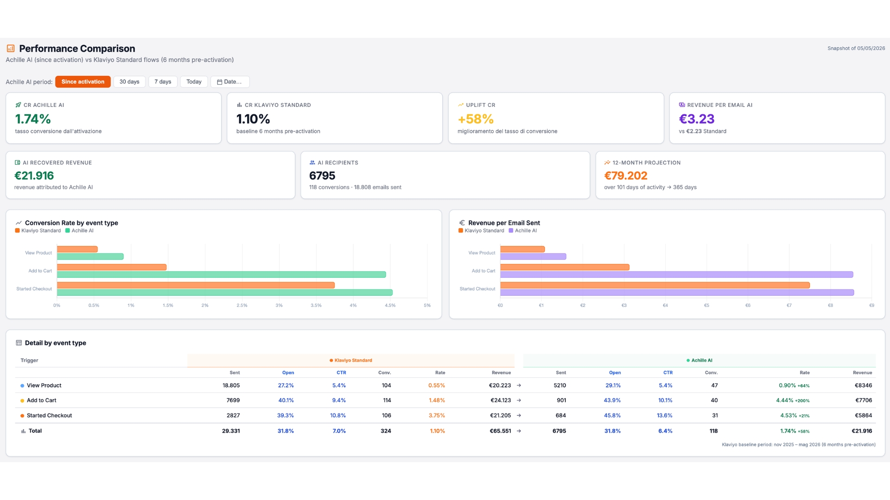The height and width of the screenshot is (500, 890).
Task: Click the people icon beside AI Recipients
Action: coord(312,162)
